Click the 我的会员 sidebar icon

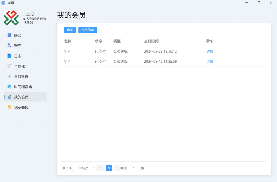(9, 97)
